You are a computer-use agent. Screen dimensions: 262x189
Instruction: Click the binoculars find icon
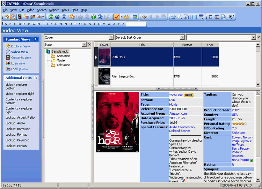coord(144,17)
